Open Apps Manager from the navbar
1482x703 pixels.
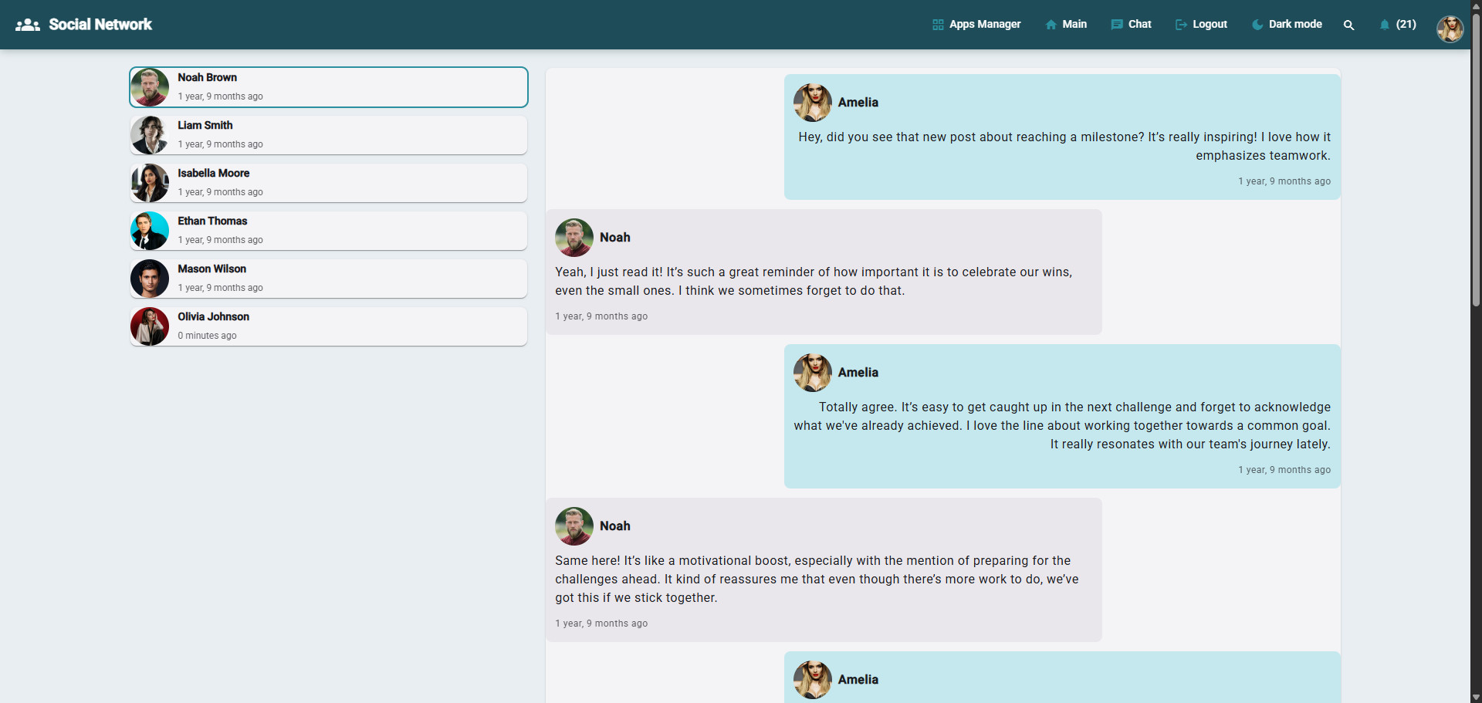pos(976,25)
